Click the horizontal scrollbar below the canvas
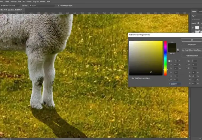Image resolution: width=202 pixels, height=140 pixels. 67,139
